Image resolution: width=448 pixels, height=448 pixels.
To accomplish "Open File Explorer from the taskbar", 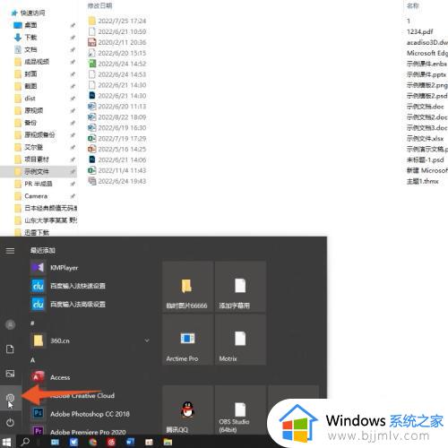I will (x=168, y=442).
